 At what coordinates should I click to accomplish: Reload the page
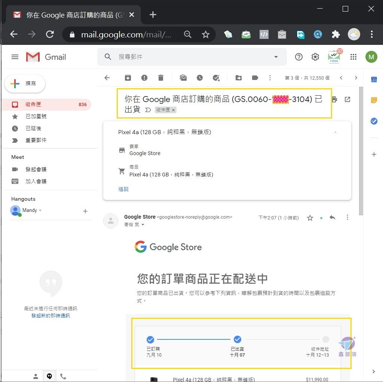[x=50, y=34]
